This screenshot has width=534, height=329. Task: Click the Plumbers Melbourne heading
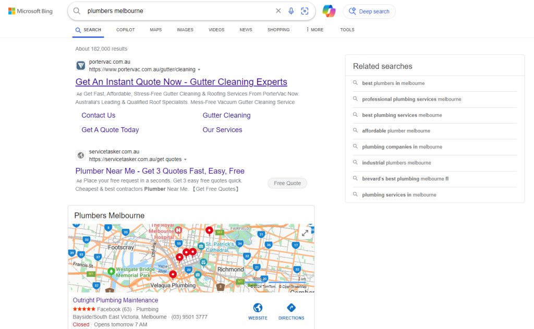coord(110,215)
